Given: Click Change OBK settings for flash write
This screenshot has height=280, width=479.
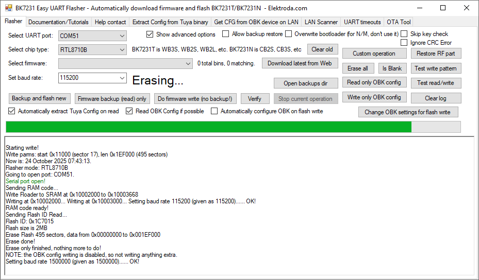Looking at the screenshot, I should [x=407, y=112].
